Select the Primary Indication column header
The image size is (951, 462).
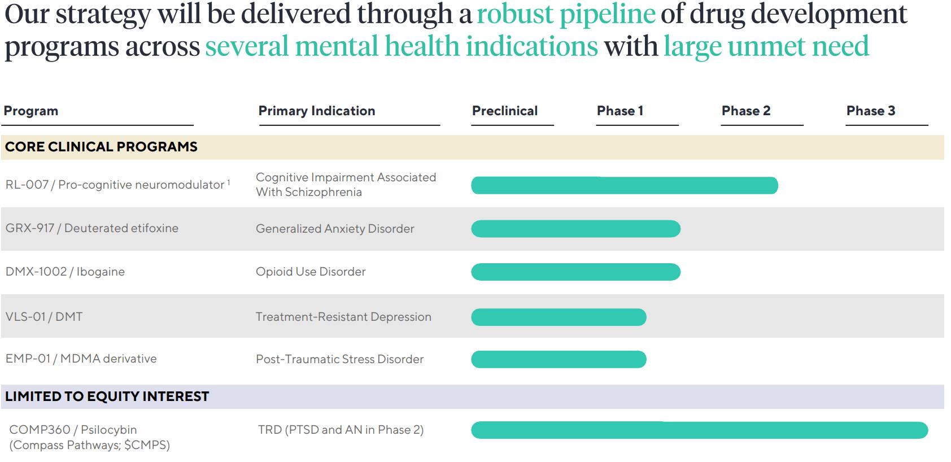point(317,111)
